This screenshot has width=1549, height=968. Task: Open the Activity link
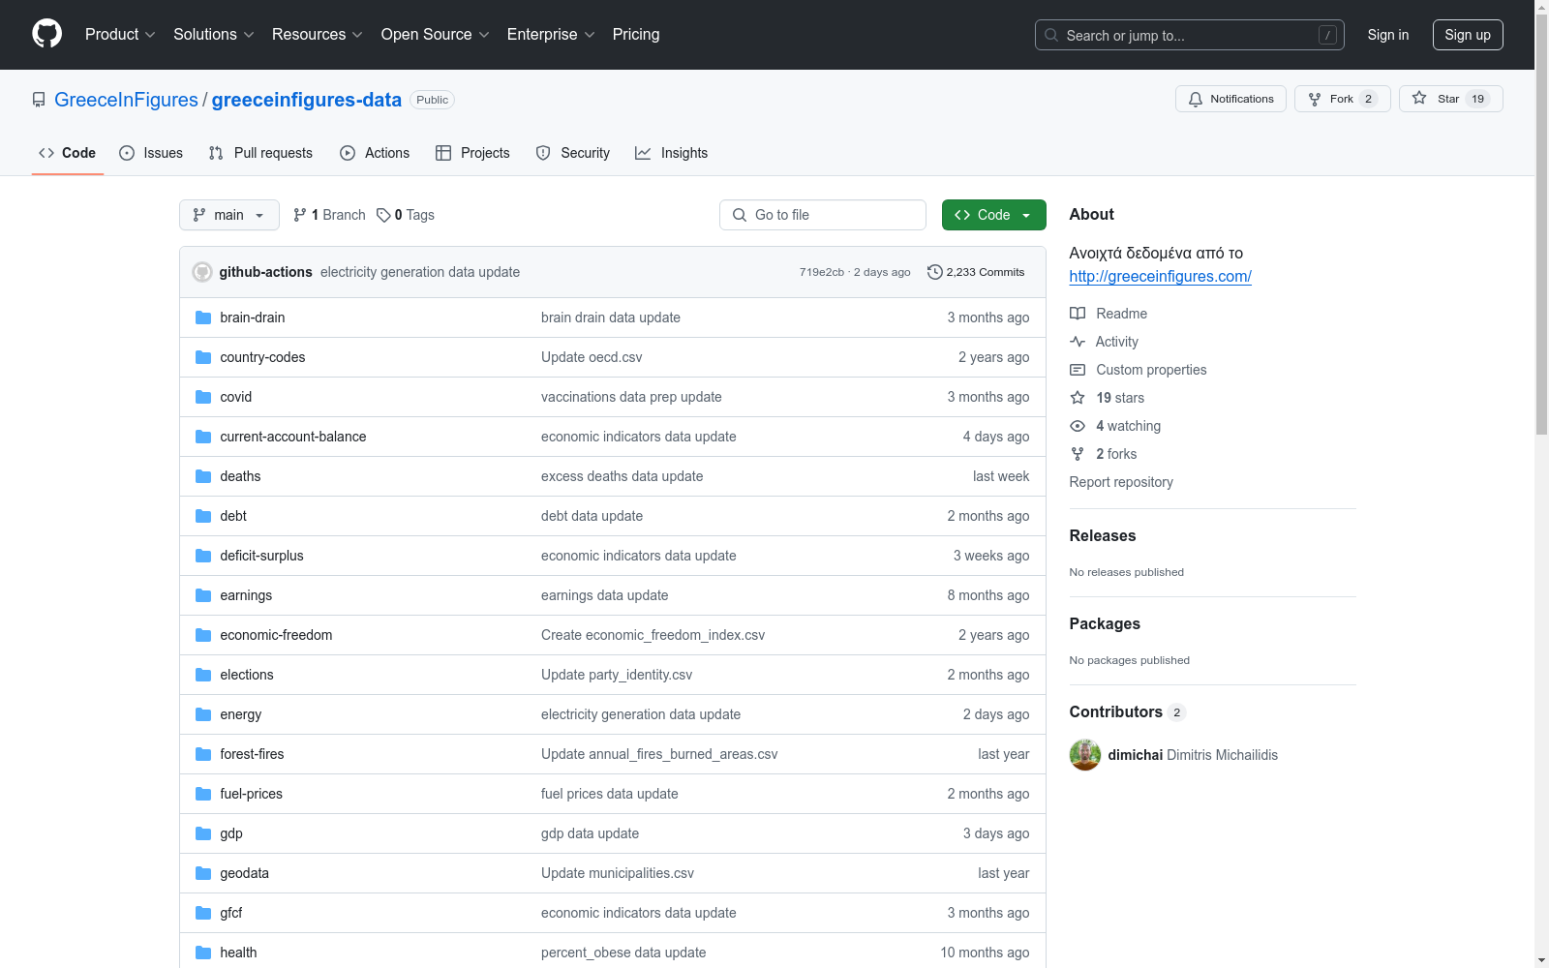(1104, 342)
